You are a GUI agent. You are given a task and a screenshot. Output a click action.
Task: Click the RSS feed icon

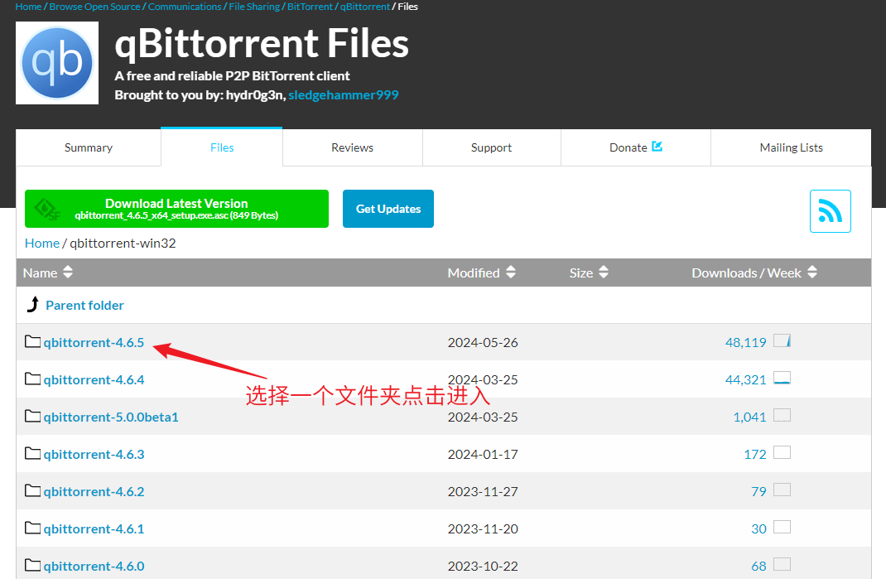(x=830, y=211)
